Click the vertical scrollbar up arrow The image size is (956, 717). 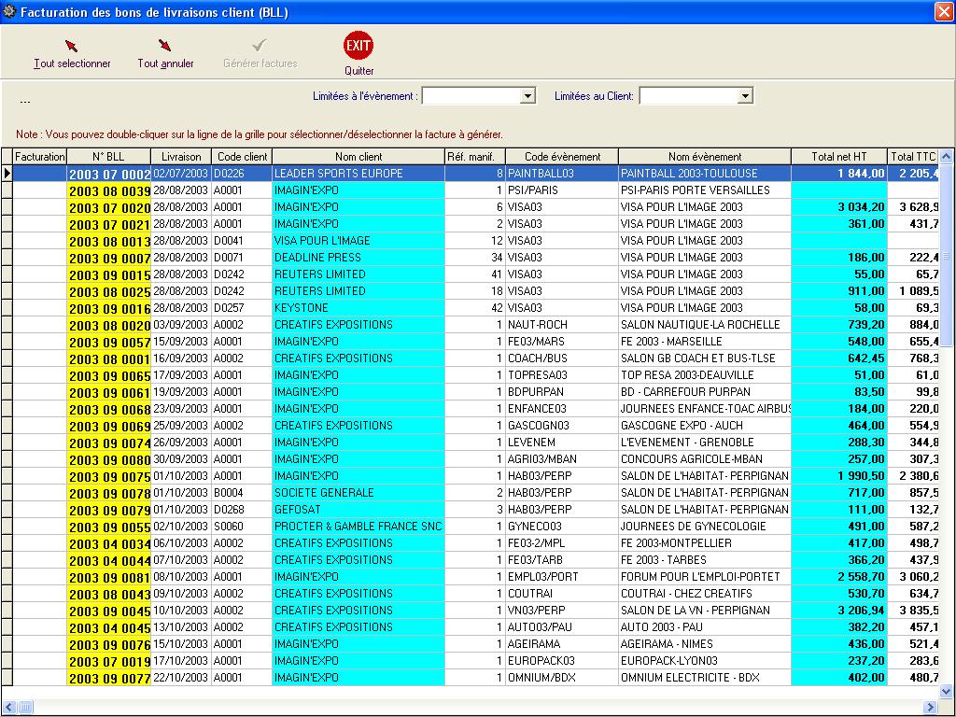tap(946, 156)
